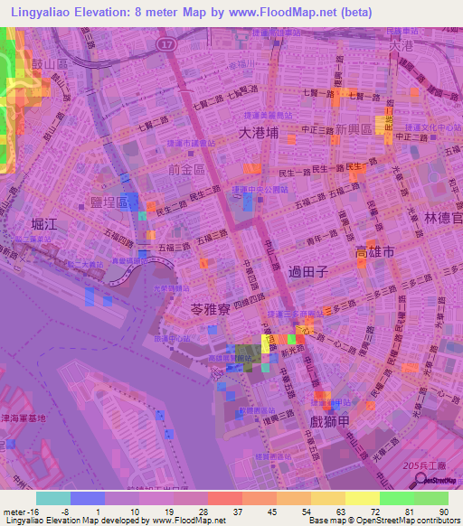
Task: Click the 青年一路 road label
Action: [x=322, y=238]
